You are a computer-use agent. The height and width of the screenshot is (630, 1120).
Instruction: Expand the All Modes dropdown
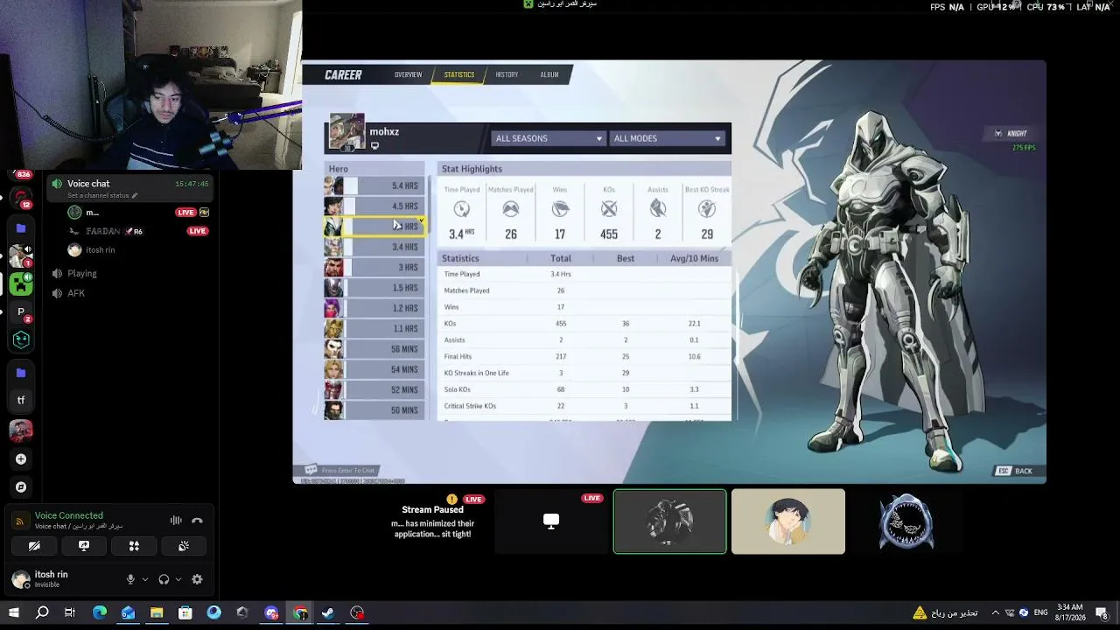coord(667,138)
